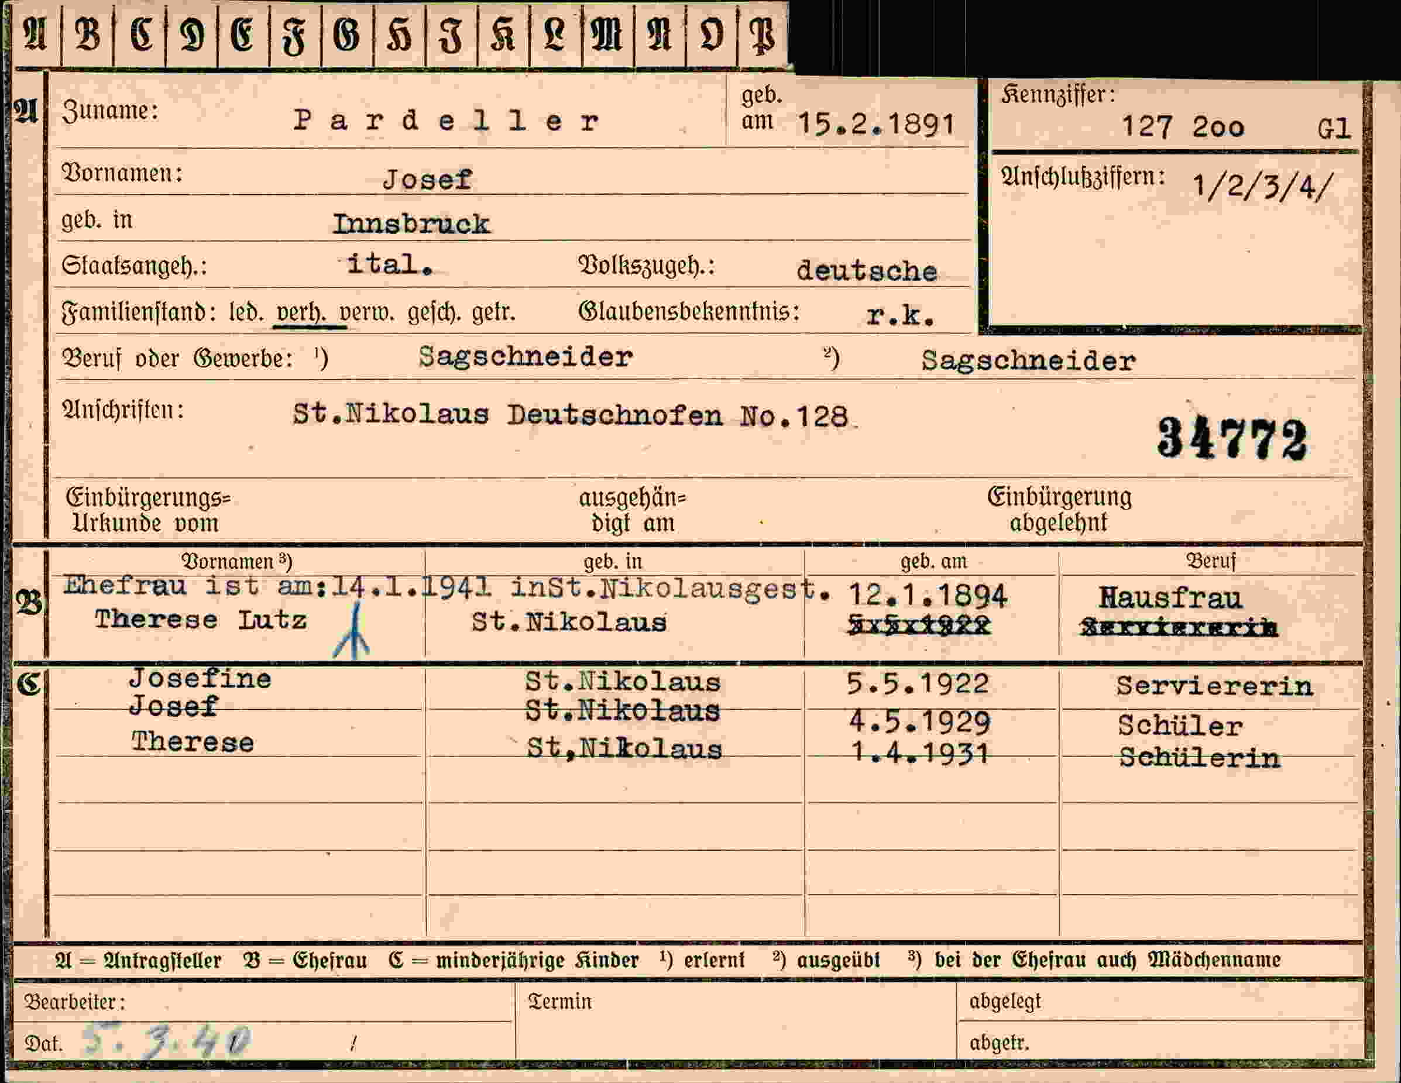Click the handwritten date 5.3.40
The width and height of the screenshot is (1401, 1083).
tap(168, 1041)
